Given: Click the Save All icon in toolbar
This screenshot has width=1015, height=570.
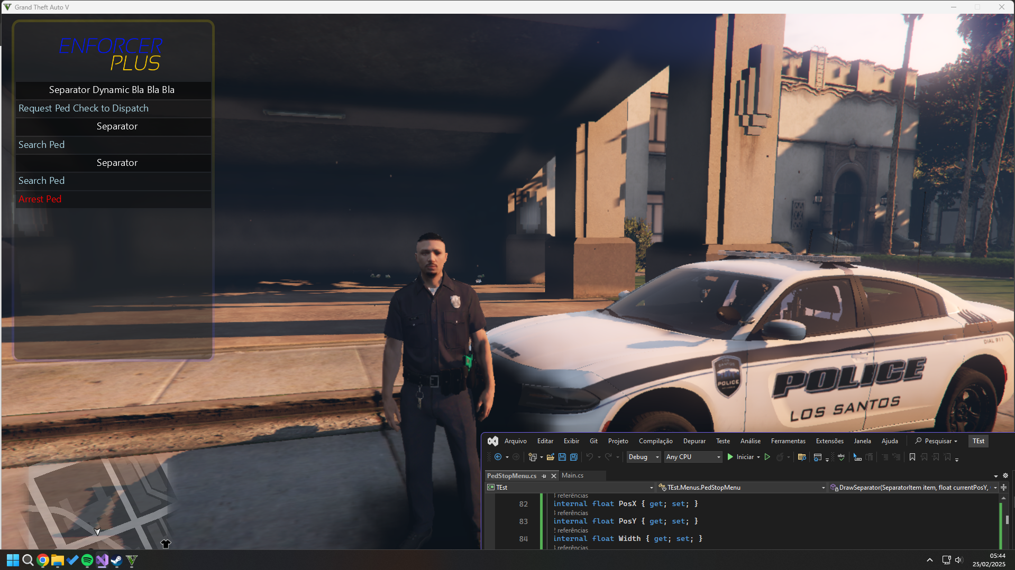Looking at the screenshot, I should pos(573,457).
